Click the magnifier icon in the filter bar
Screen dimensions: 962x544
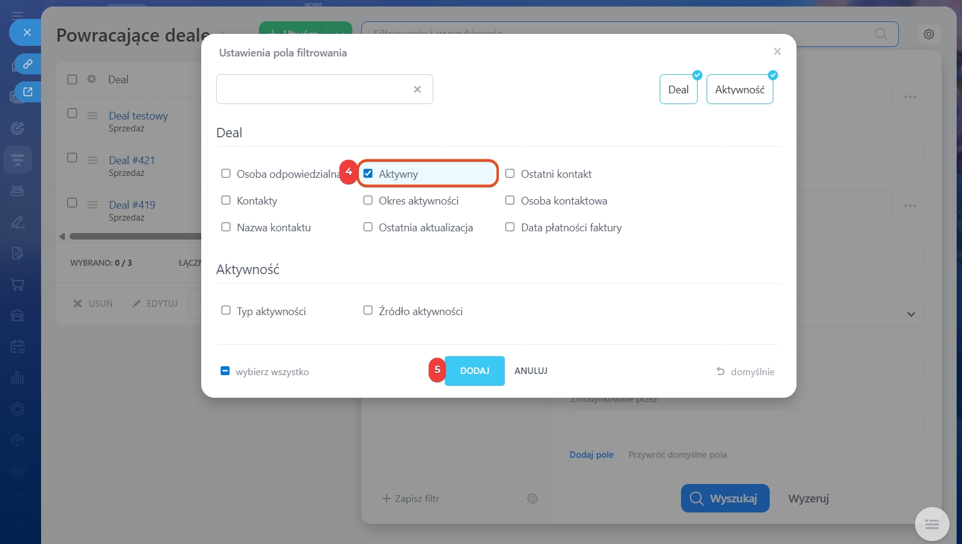click(880, 34)
